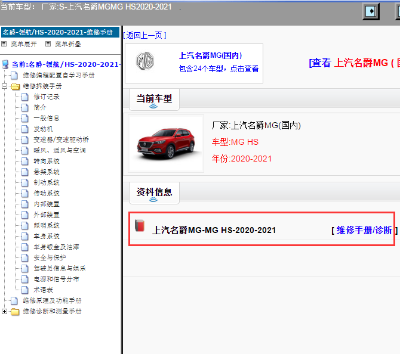Open 电源和信号分布 tree item

pos(56,279)
